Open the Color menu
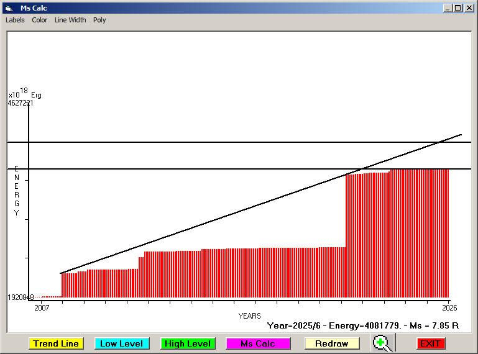478x354 pixels. click(40, 20)
